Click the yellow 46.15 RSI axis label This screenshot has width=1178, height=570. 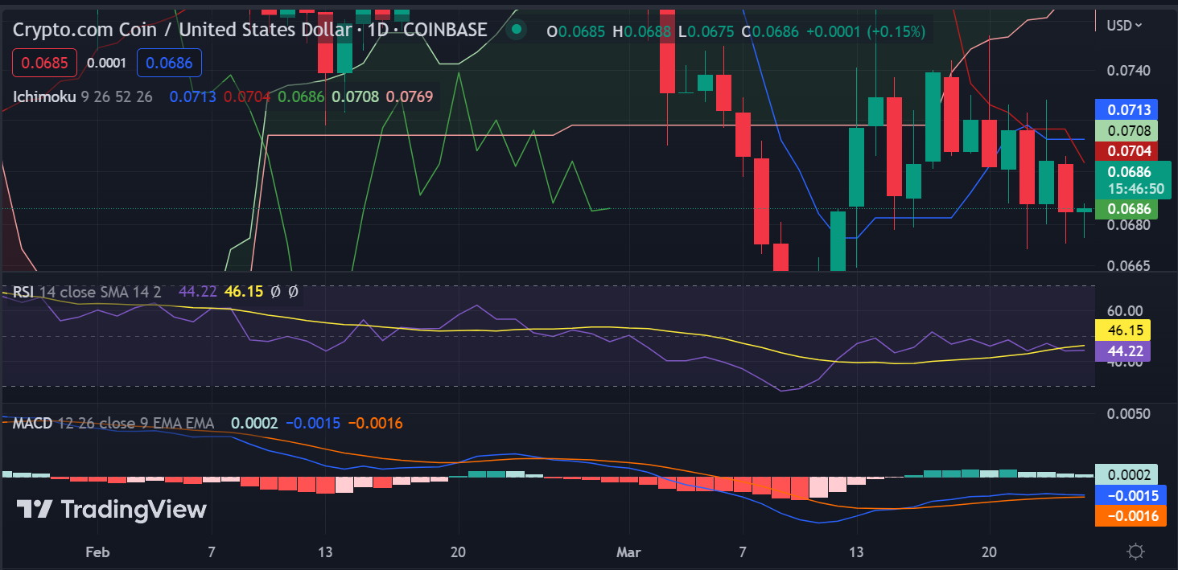[1123, 330]
